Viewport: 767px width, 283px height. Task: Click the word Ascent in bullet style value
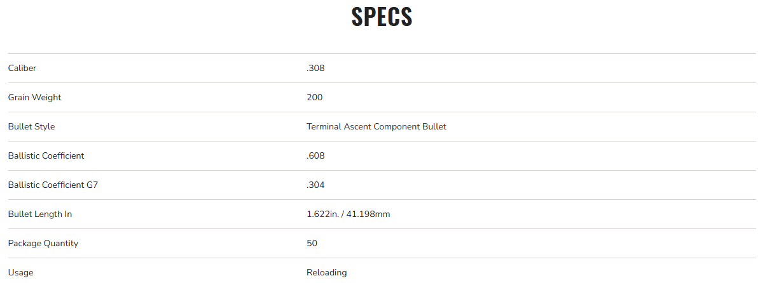[x=357, y=126]
